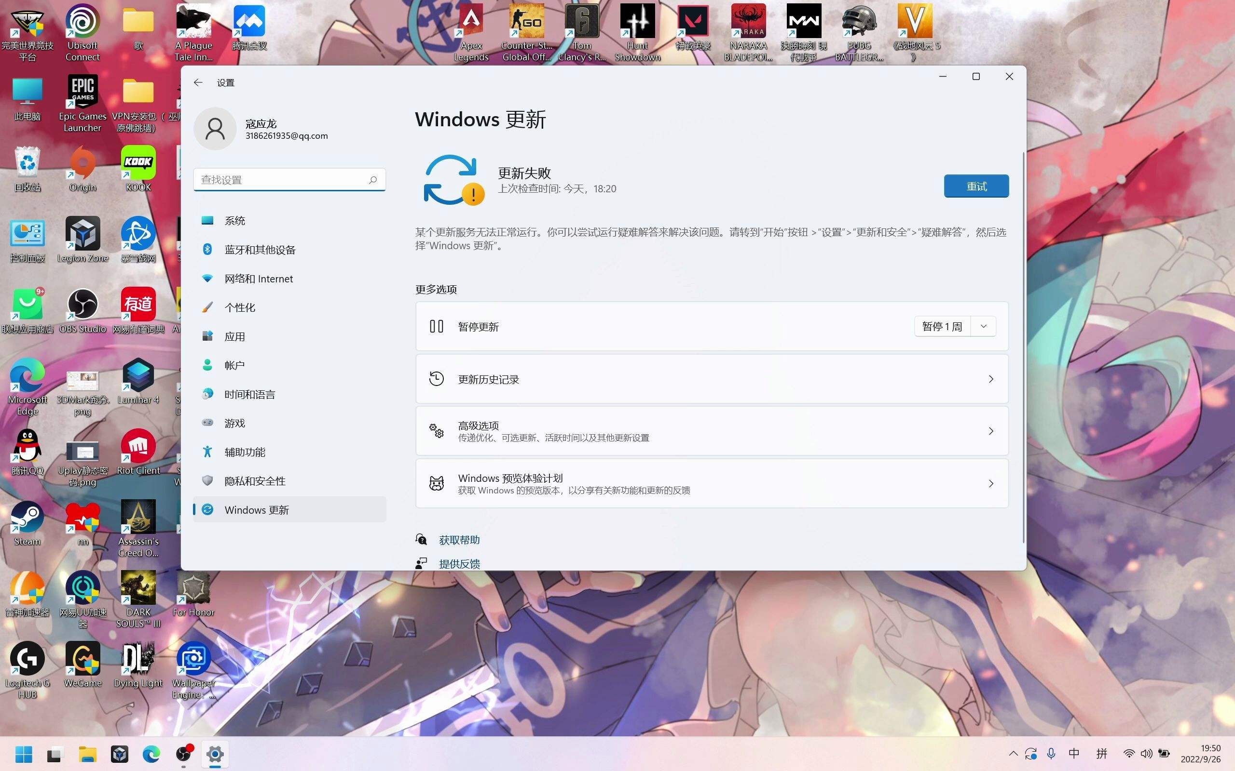Open Task View on the taskbar
Screen dimensions: 1235x771
(x=55, y=754)
